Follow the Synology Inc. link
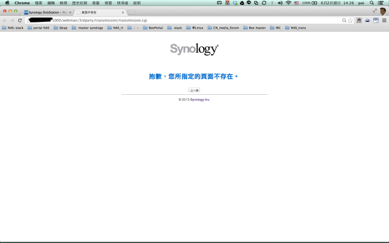The width and height of the screenshot is (389, 243). 200,100
